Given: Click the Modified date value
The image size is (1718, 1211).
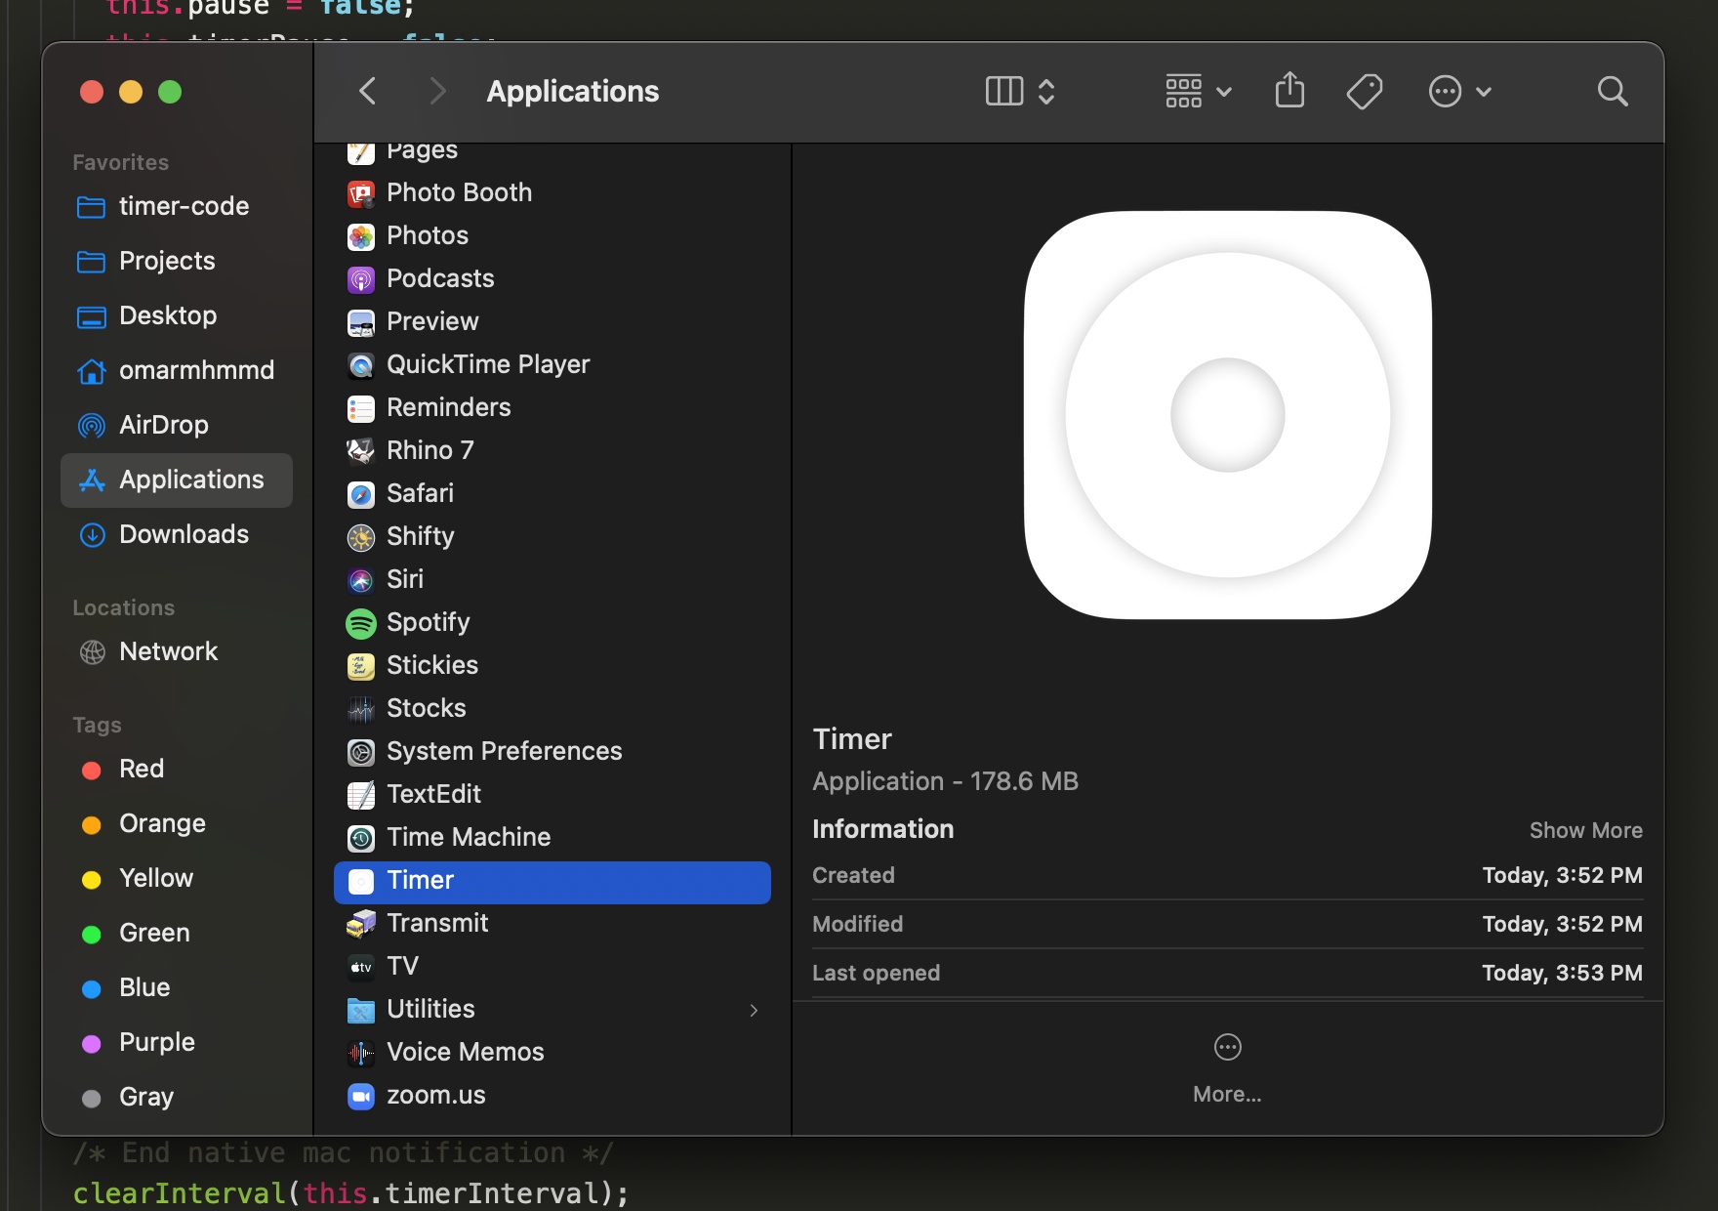Looking at the screenshot, I should [x=1562, y=924].
